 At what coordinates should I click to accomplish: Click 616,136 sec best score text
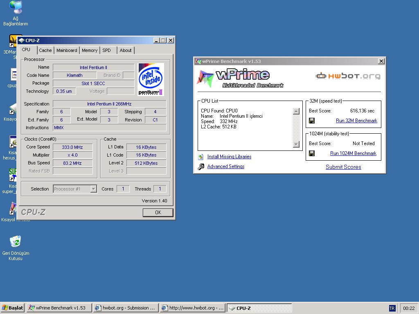pos(363,111)
